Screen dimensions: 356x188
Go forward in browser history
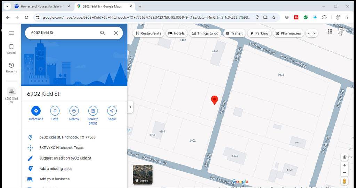coord(17,17)
